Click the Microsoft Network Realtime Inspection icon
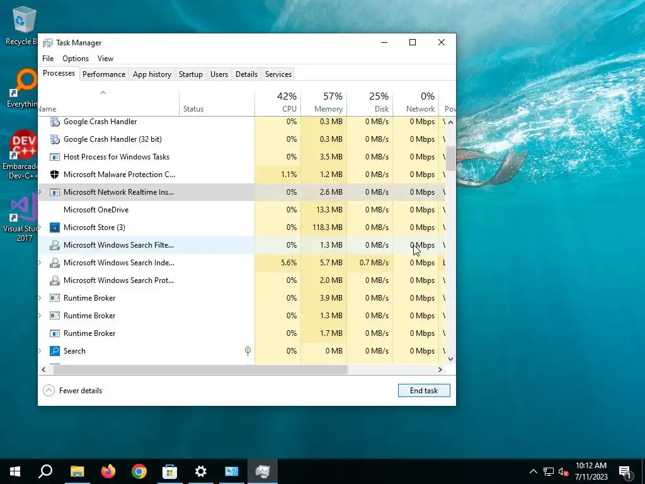Viewport: 645px width, 484px height. [54, 192]
